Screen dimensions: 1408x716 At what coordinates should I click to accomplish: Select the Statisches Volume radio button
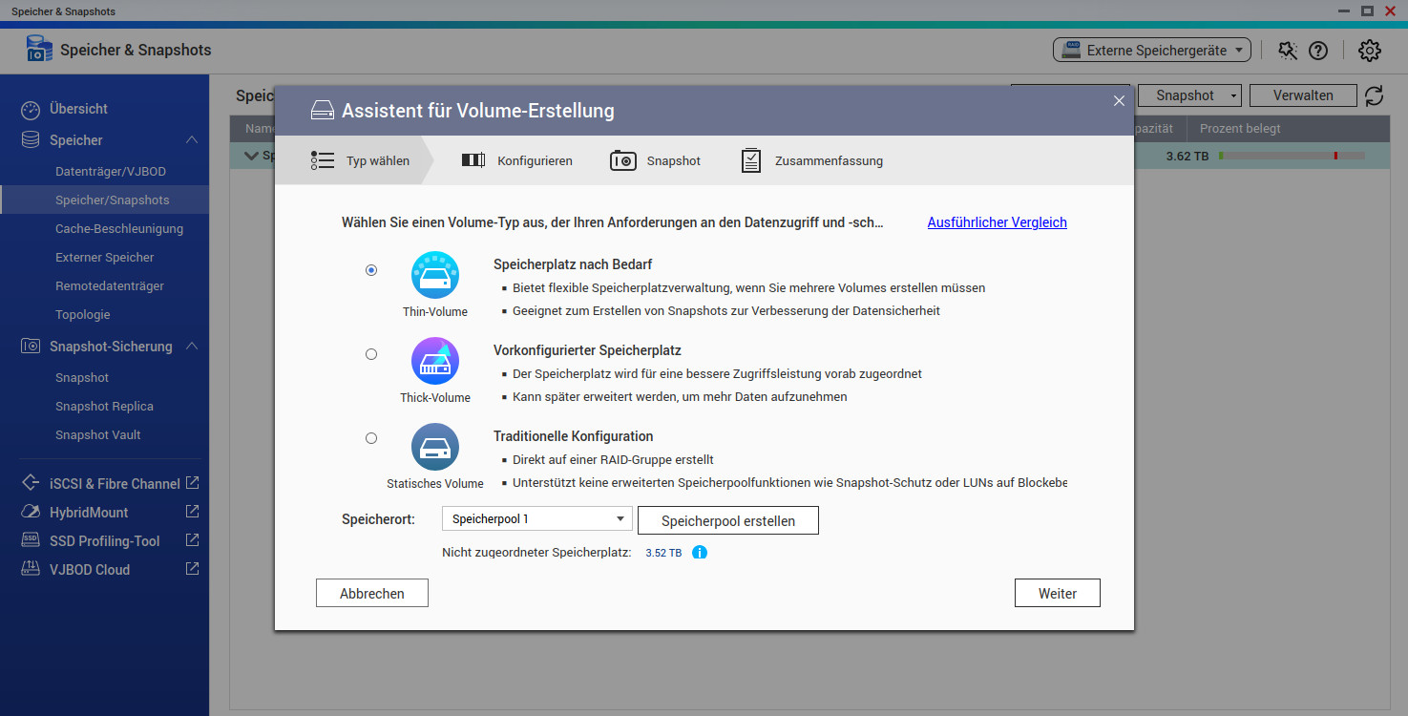tap(371, 438)
